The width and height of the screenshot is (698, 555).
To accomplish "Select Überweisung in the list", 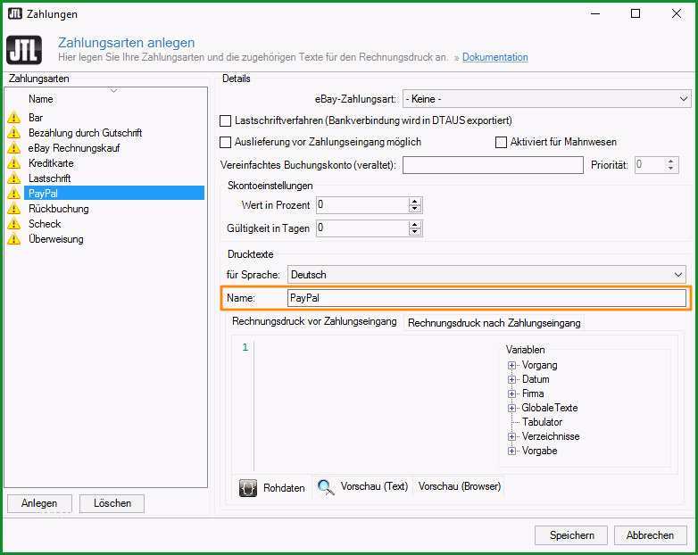I will 55,238.
